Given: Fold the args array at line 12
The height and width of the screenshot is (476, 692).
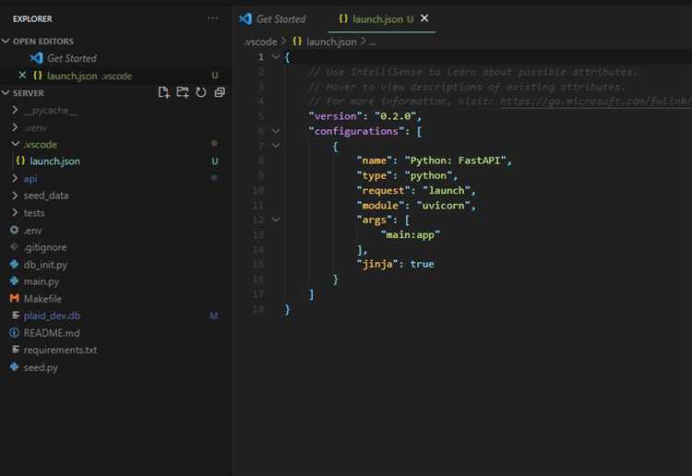Looking at the screenshot, I should coord(275,220).
